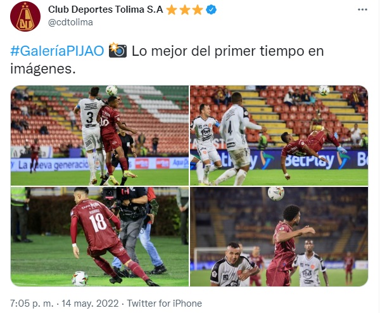Click the tweet timestamp 7:05 p. m.

tap(32, 303)
